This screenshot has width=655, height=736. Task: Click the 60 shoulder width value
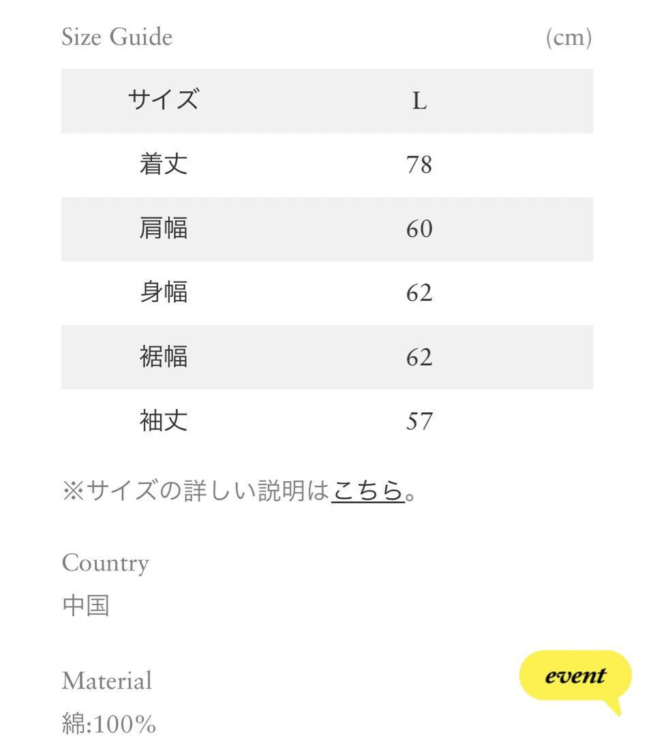click(x=418, y=229)
